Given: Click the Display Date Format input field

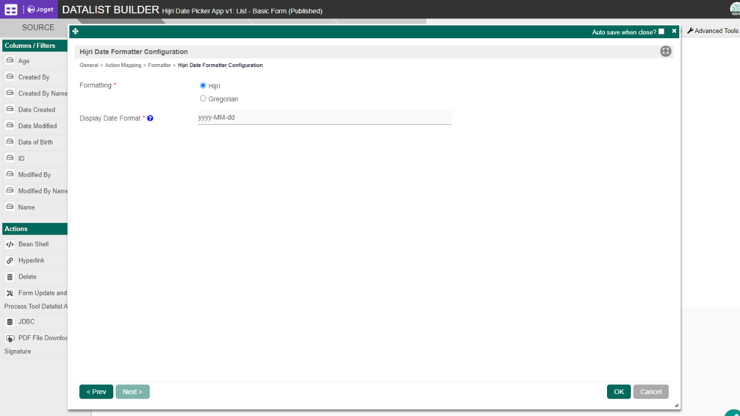Looking at the screenshot, I should tap(324, 117).
